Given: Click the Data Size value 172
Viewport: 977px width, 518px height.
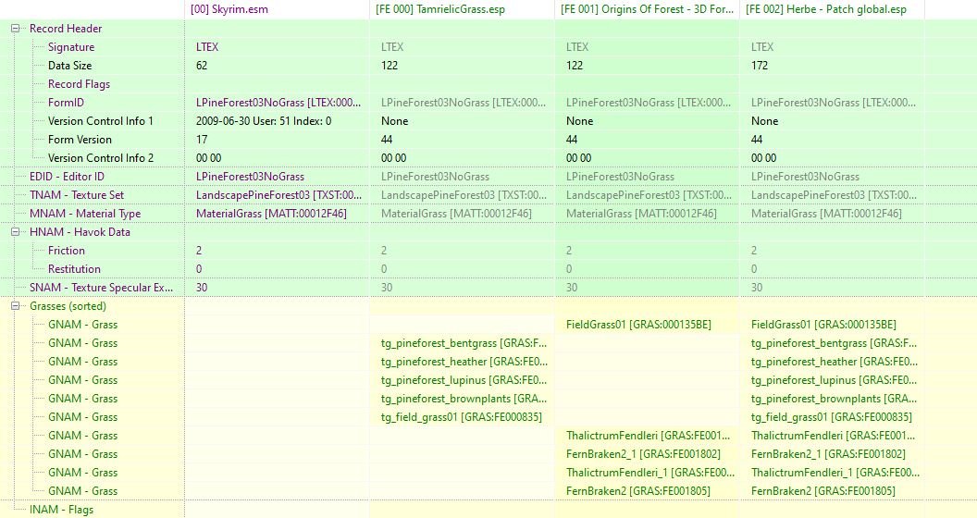Looking at the screenshot, I should click(761, 66).
